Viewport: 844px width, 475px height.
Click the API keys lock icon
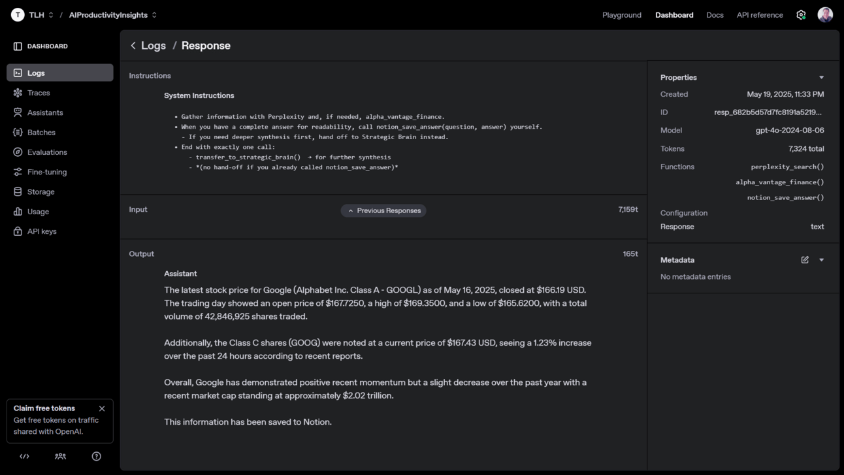pos(18,231)
